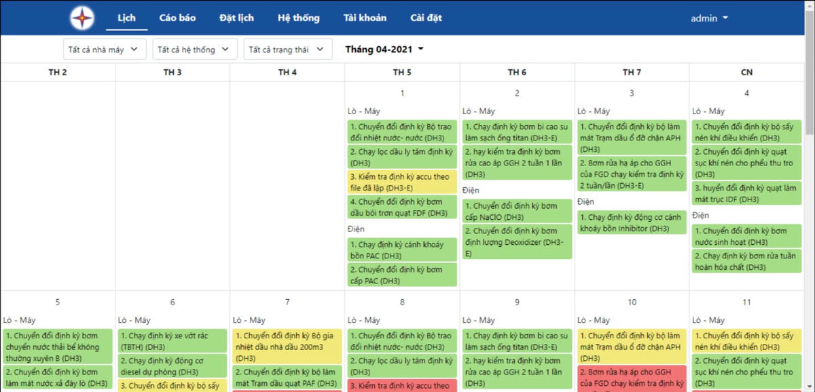This screenshot has height=392, width=815.
Task: Expand the admin user dropdown
Action: pyautogui.click(x=709, y=18)
